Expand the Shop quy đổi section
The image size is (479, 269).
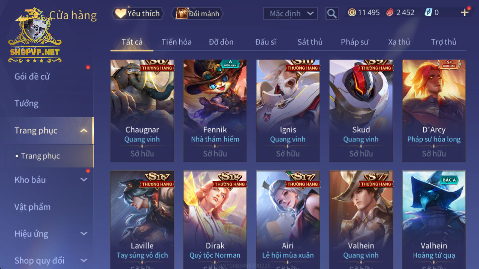click(84, 260)
